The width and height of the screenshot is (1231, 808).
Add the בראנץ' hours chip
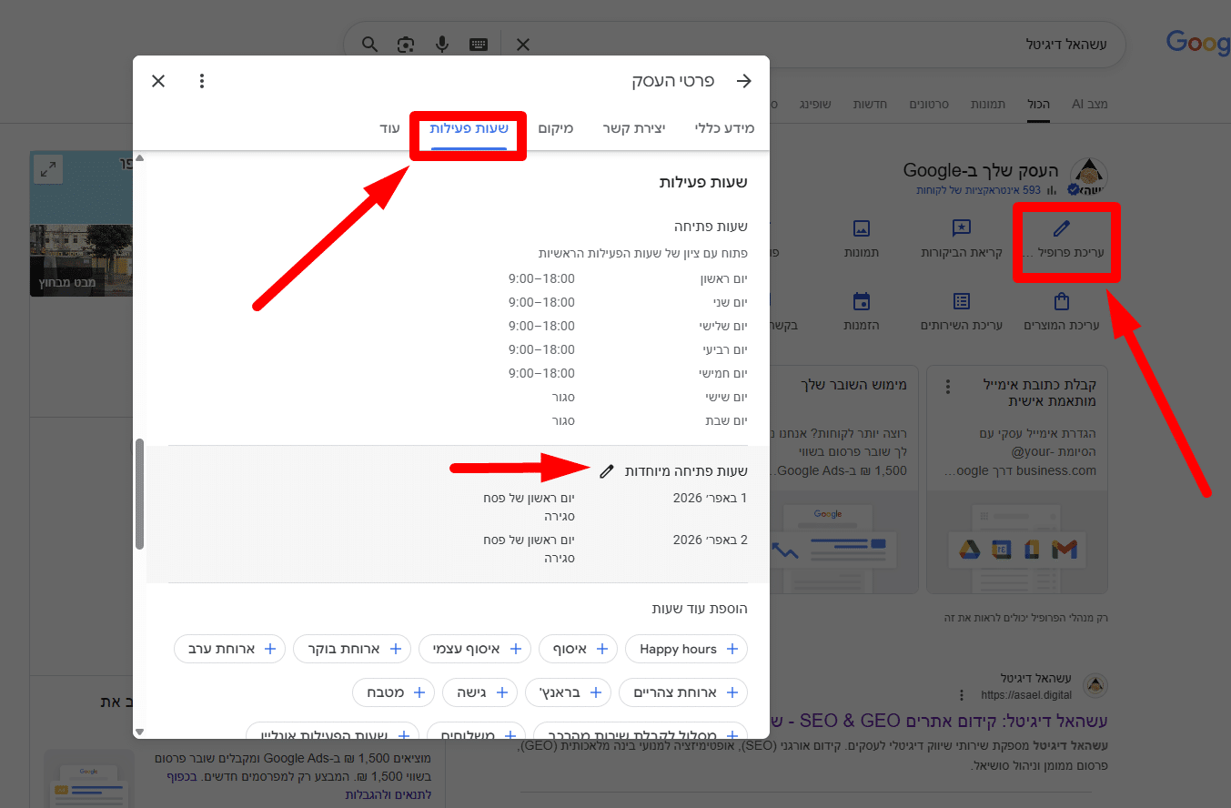(568, 692)
